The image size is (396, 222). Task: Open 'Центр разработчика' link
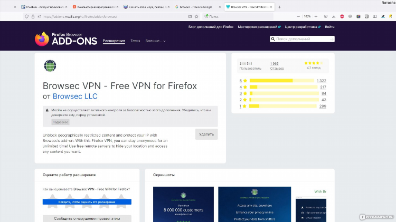tap(303, 27)
